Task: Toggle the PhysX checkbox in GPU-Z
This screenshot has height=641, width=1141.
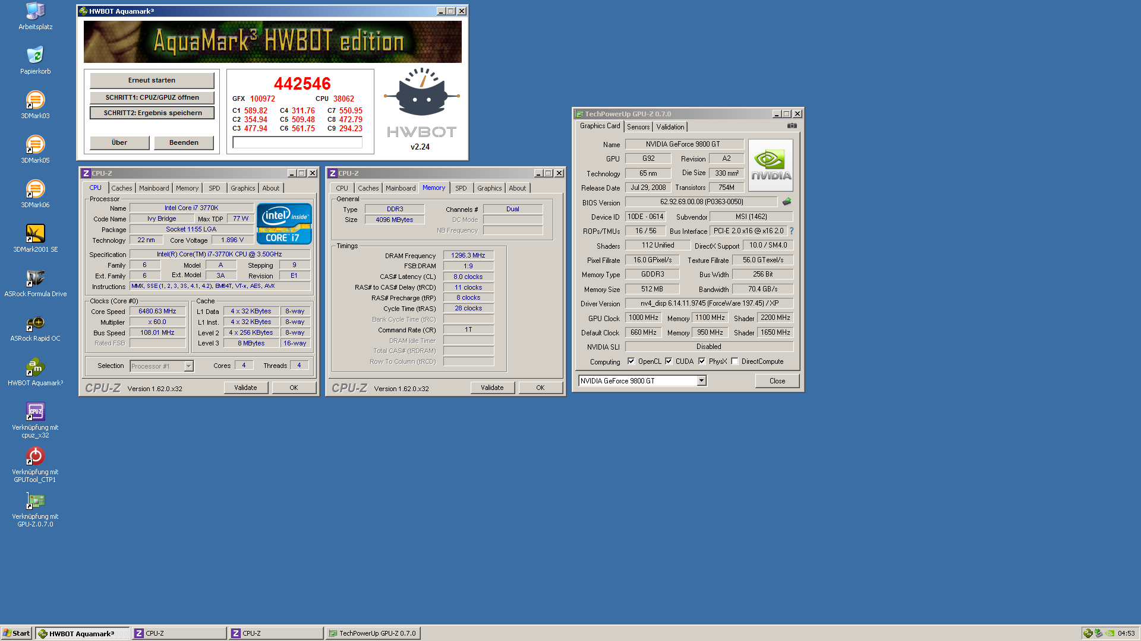Action: point(702,361)
